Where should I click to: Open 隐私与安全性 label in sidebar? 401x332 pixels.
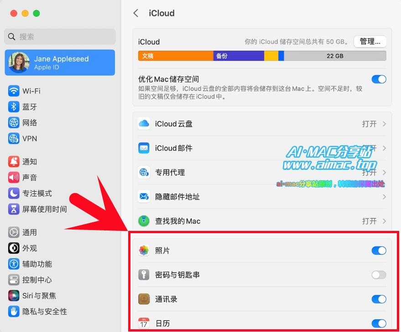pyautogui.click(x=45, y=312)
